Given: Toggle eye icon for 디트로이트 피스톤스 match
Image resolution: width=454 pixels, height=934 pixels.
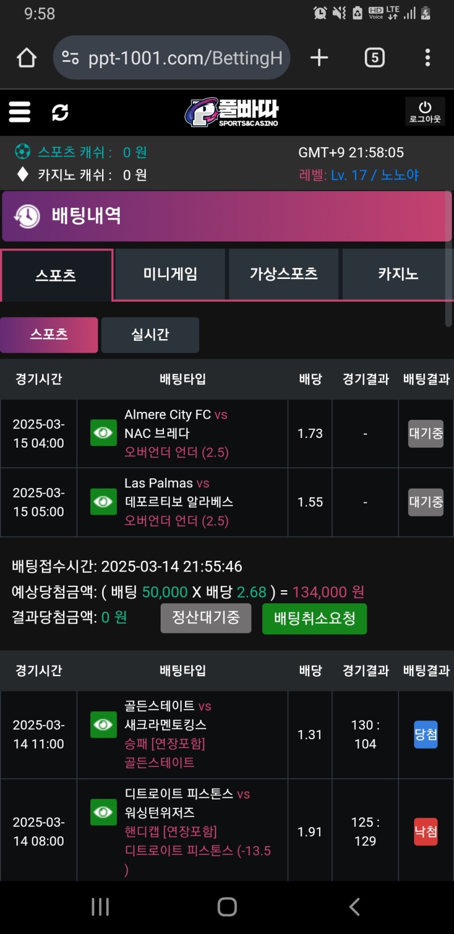Looking at the screenshot, I should pos(103,812).
